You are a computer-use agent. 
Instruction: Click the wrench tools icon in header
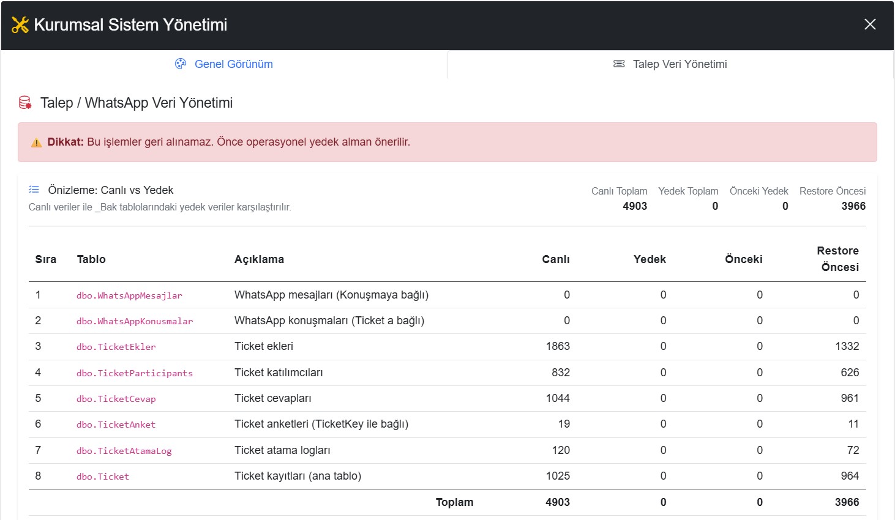[20, 25]
